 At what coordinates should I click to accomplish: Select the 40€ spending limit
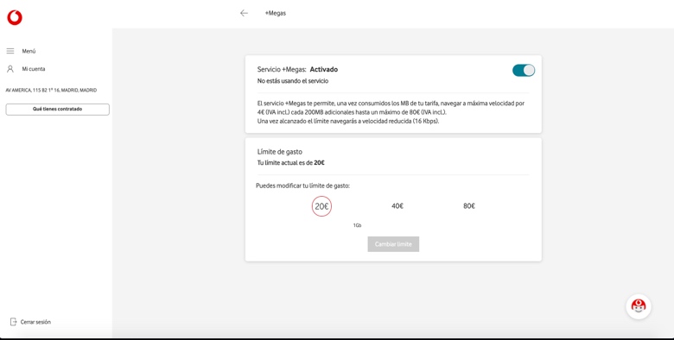[397, 206]
